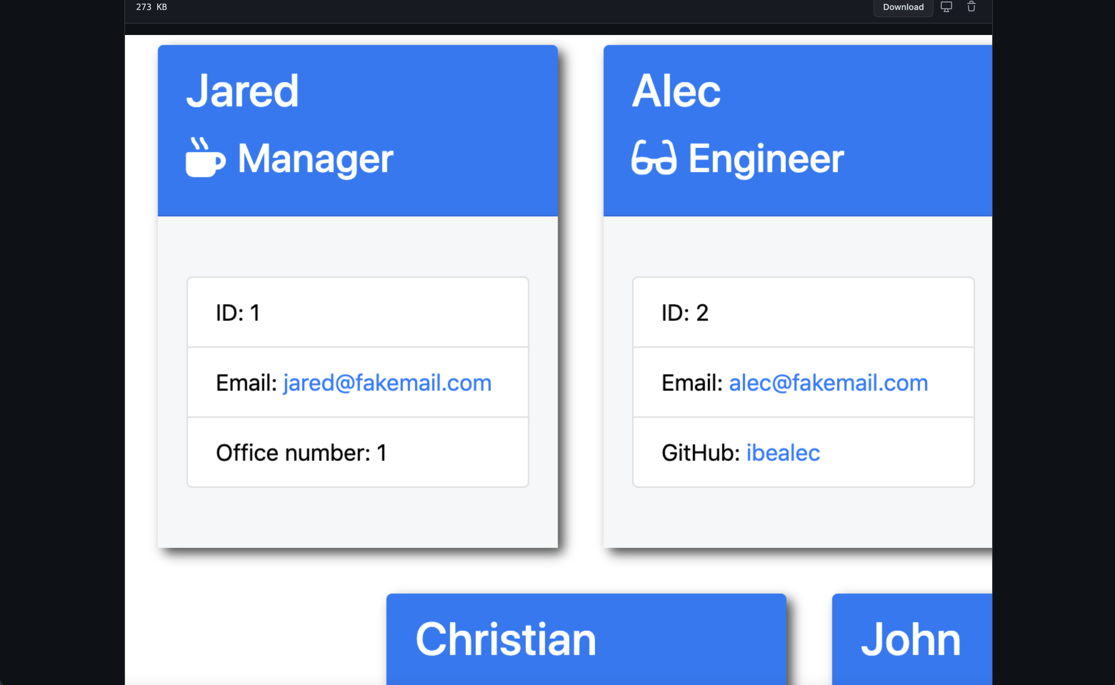
Task: Select the ID: 1 list row
Action: (x=358, y=312)
